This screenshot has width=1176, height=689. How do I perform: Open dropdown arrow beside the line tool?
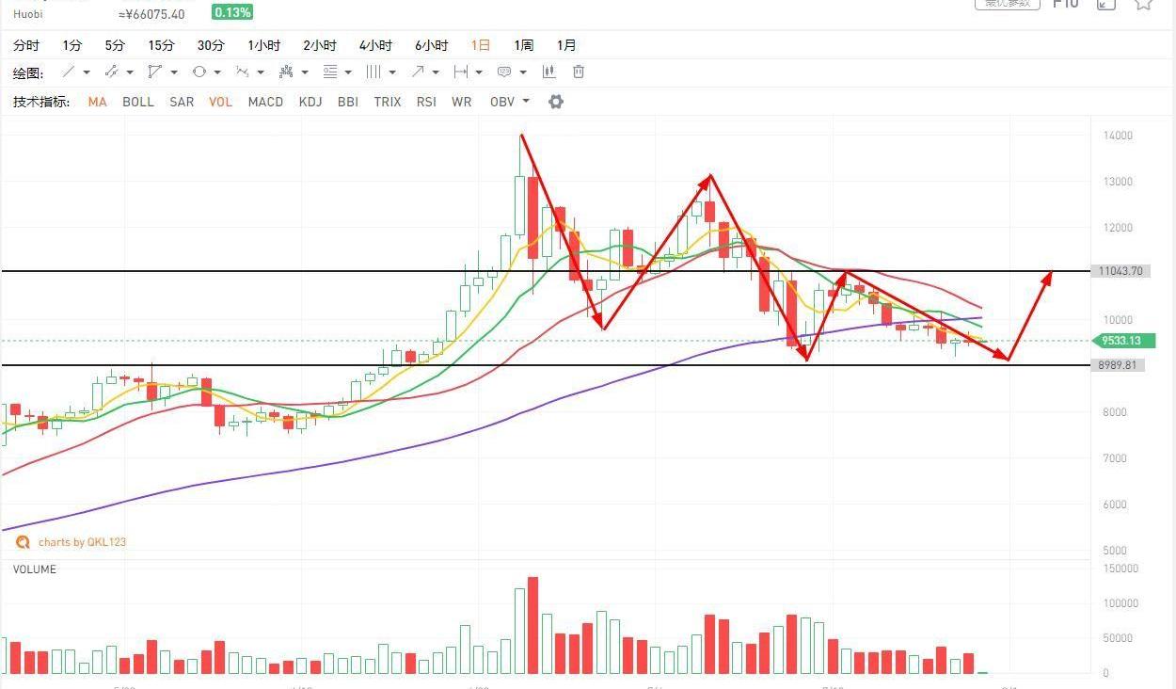point(87,72)
